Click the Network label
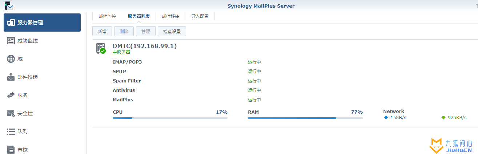Image resolution: width=478 pixels, height=154 pixels. coord(394,112)
